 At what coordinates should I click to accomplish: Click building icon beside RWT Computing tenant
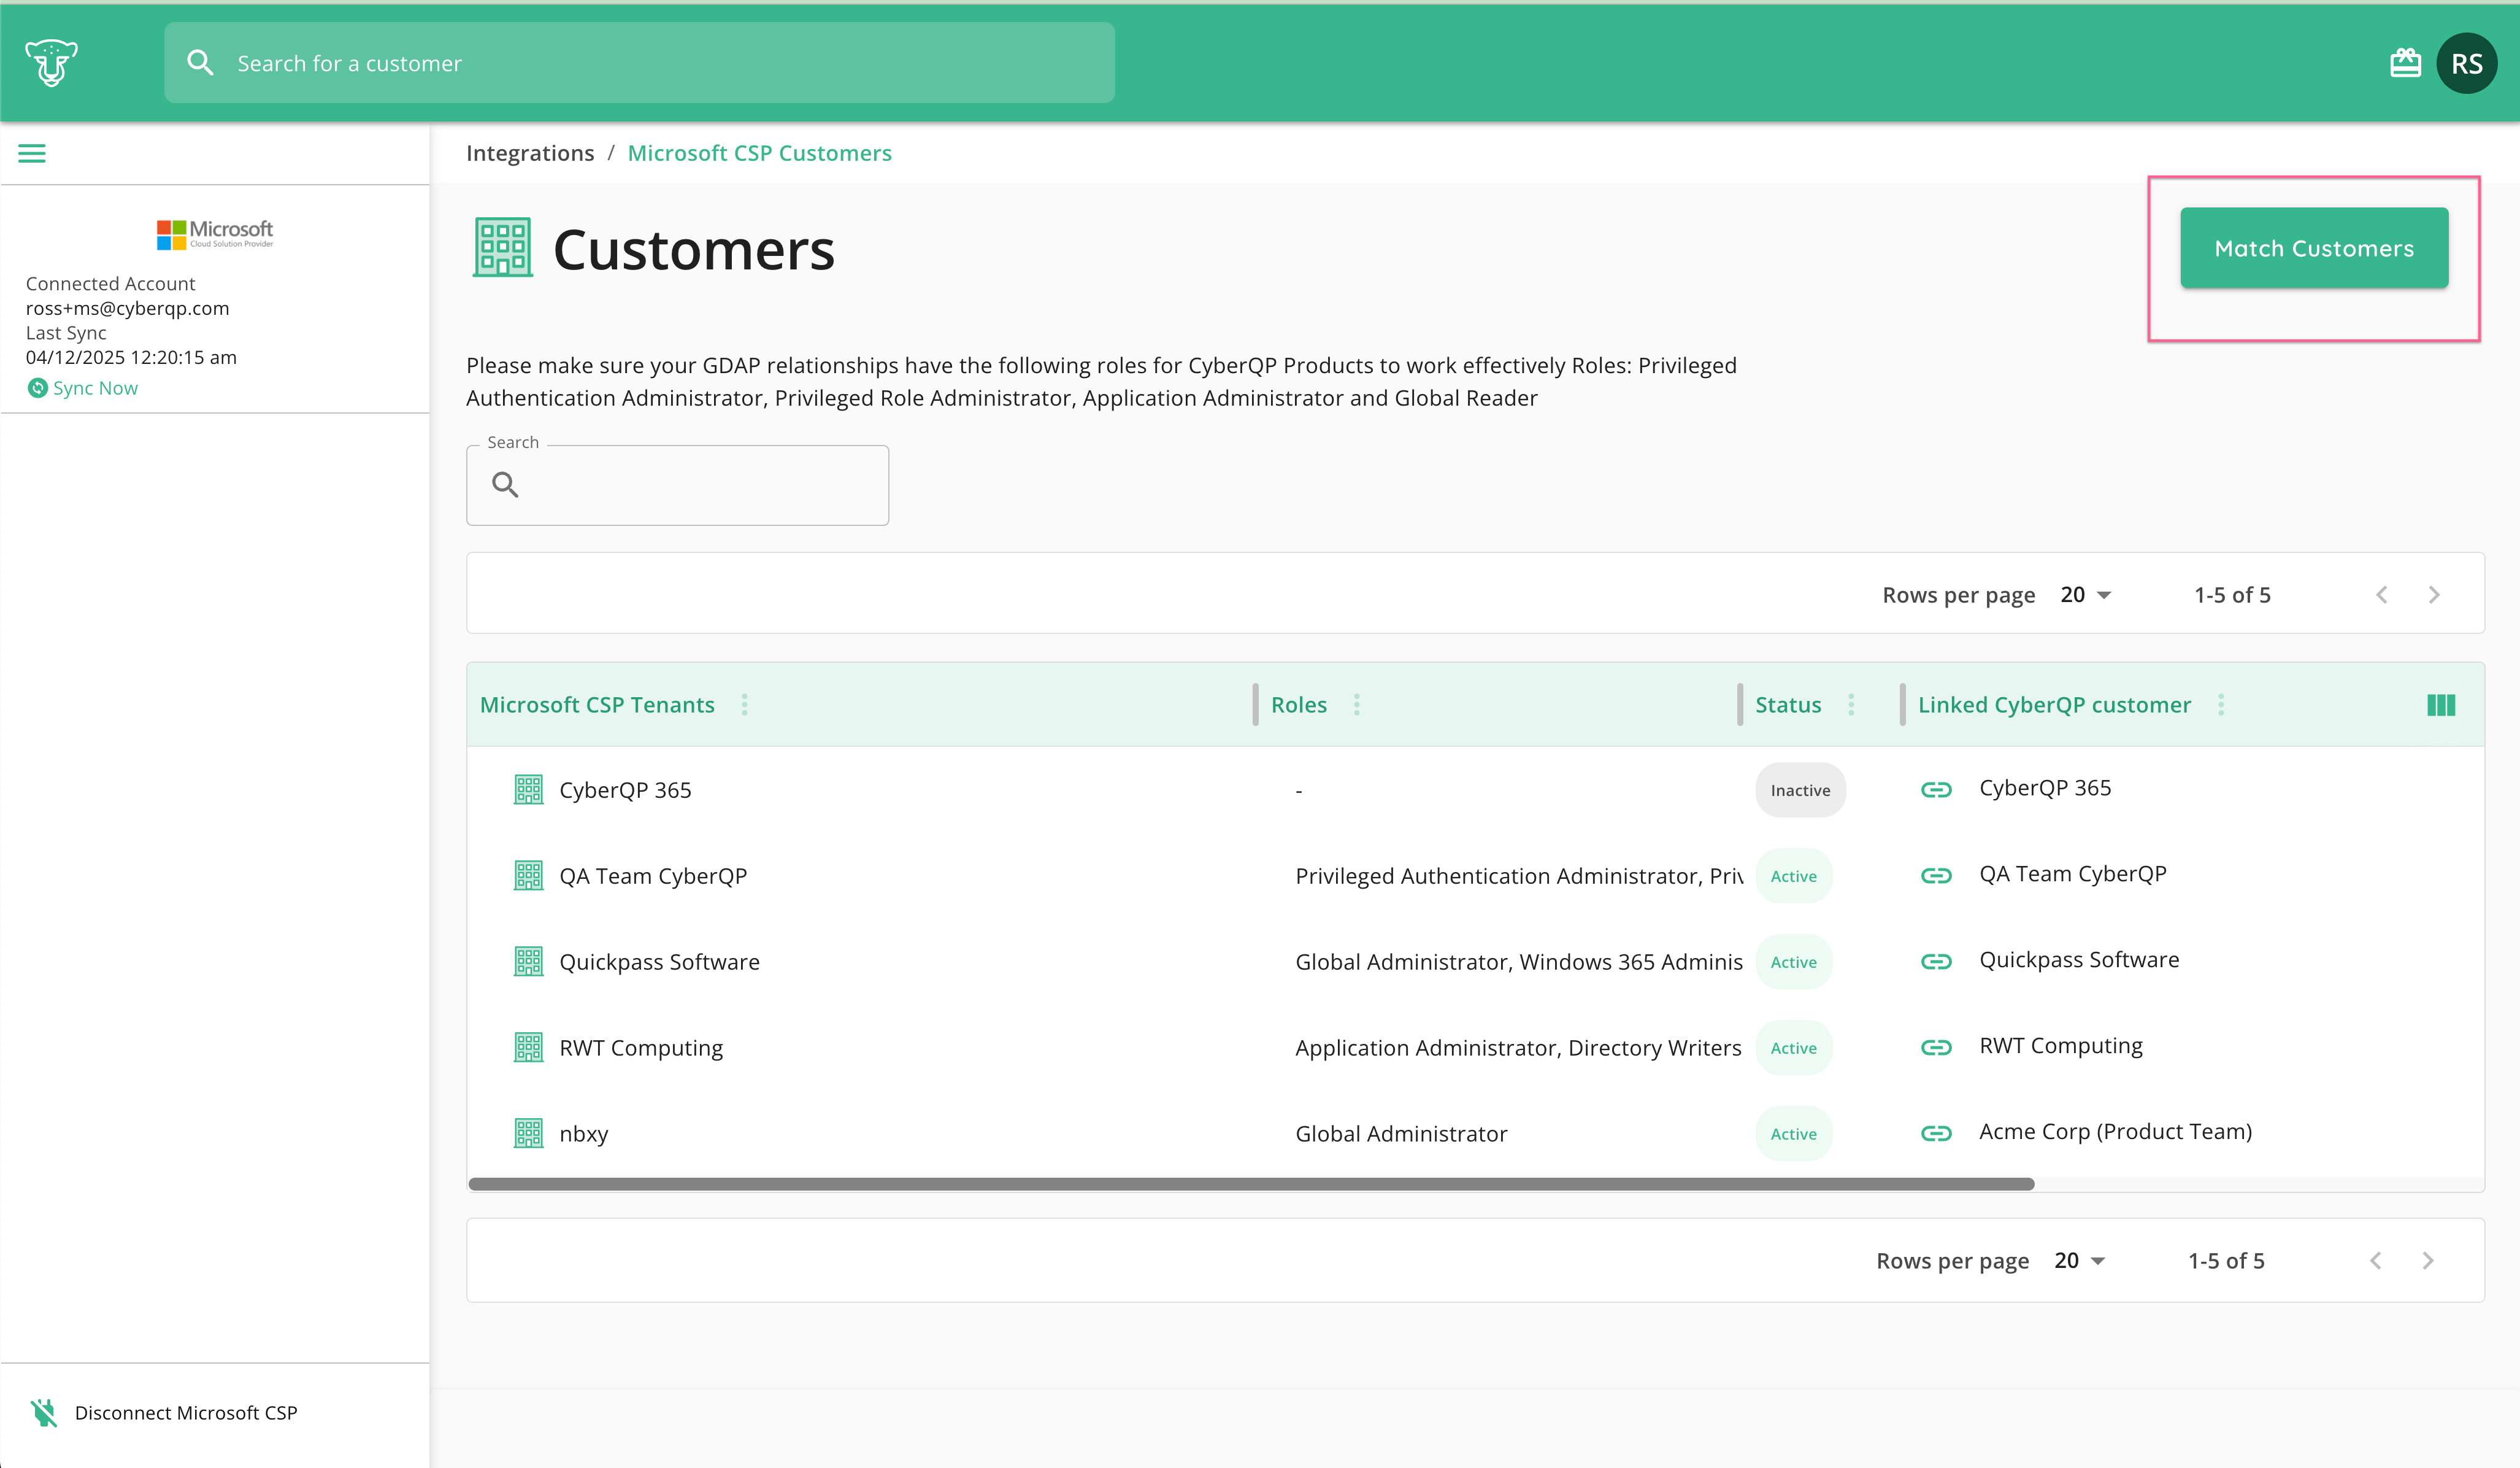point(528,1048)
